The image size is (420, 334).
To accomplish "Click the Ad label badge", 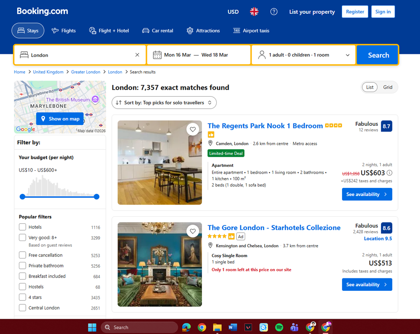I will click(240, 237).
